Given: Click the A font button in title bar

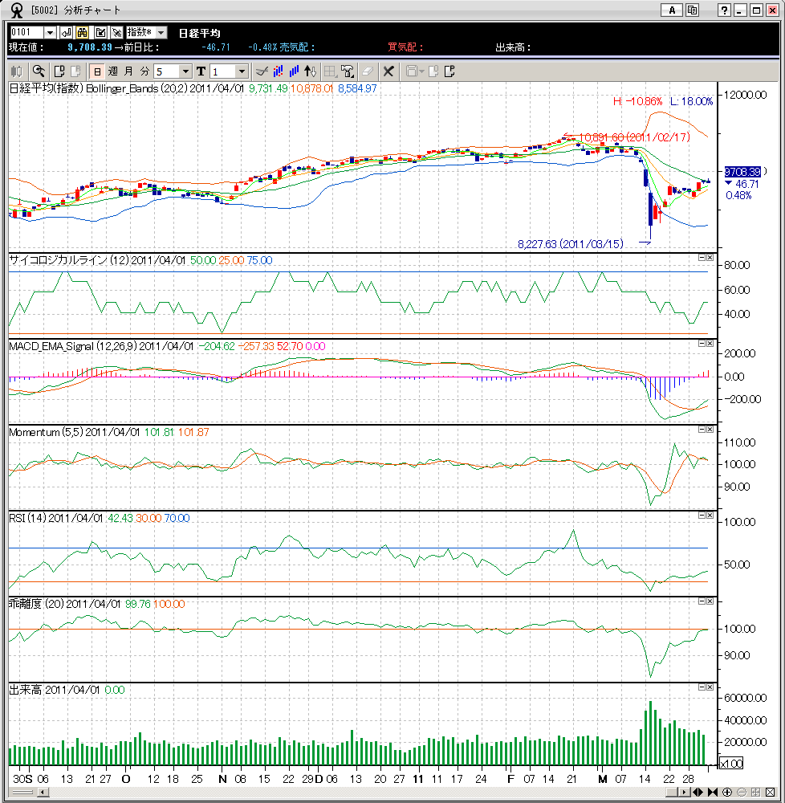Looking at the screenshot, I should 671,10.
